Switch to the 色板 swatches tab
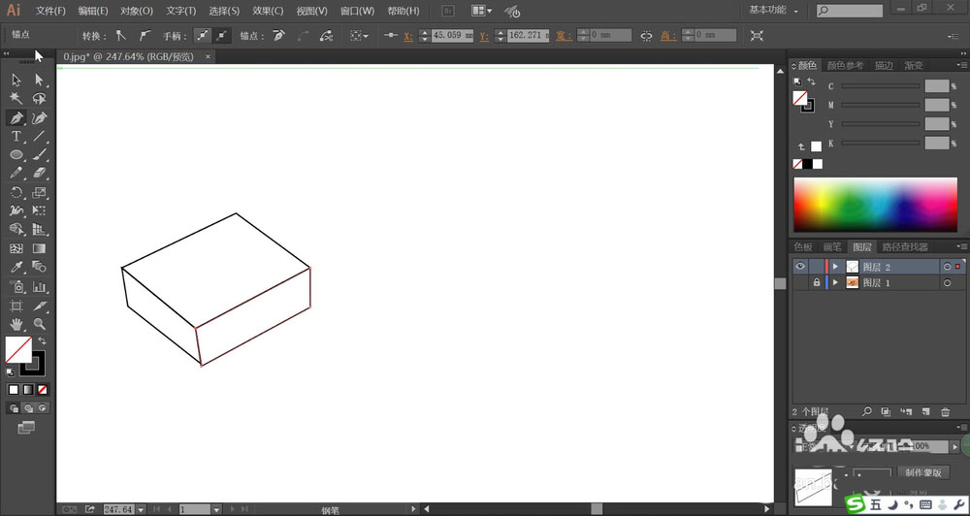The height and width of the screenshot is (516, 970). click(x=803, y=247)
